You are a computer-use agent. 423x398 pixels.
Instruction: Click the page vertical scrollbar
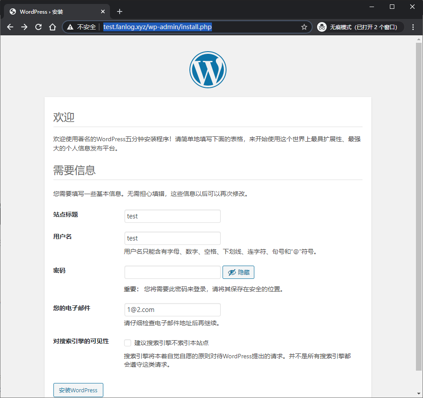click(x=419, y=207)
